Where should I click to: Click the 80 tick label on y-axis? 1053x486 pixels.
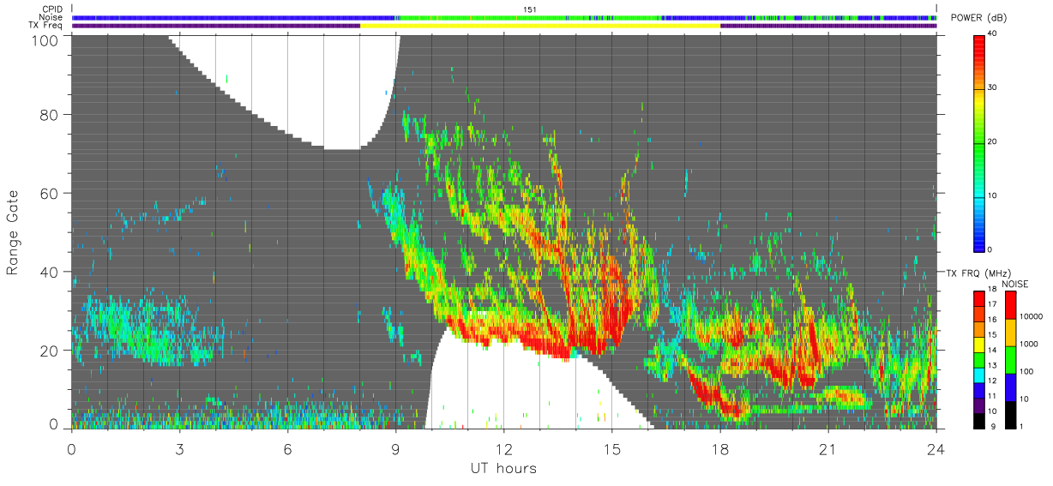49,114
